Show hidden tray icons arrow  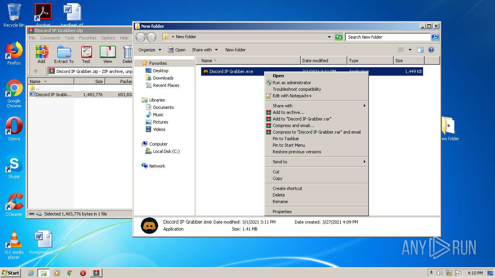click(431, 273)
